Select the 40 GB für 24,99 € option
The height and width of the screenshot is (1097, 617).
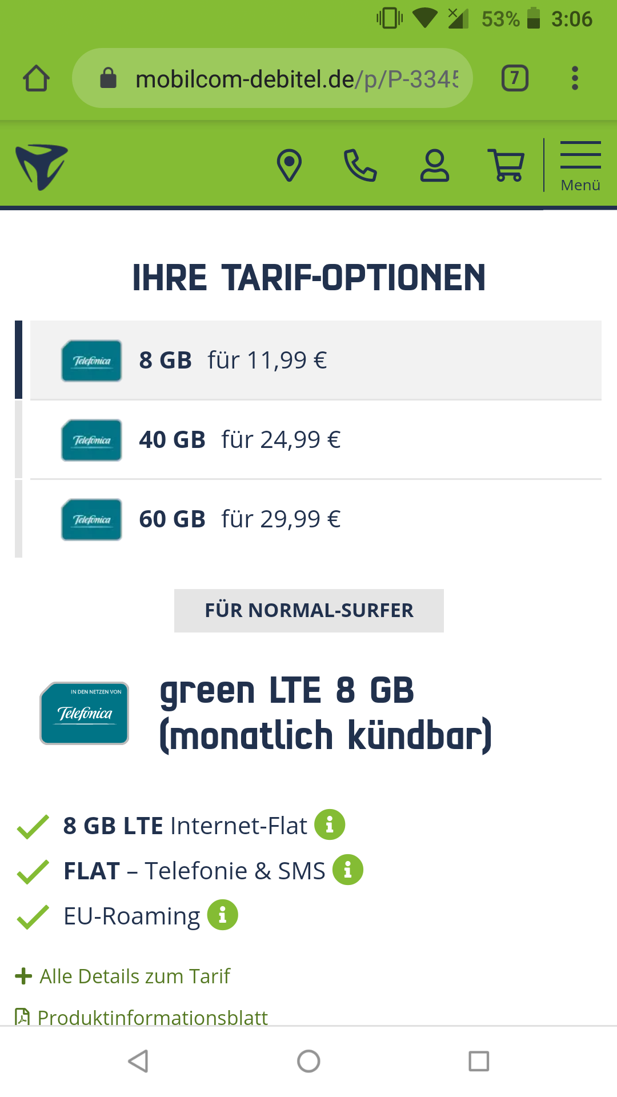[x=315, y=439]
